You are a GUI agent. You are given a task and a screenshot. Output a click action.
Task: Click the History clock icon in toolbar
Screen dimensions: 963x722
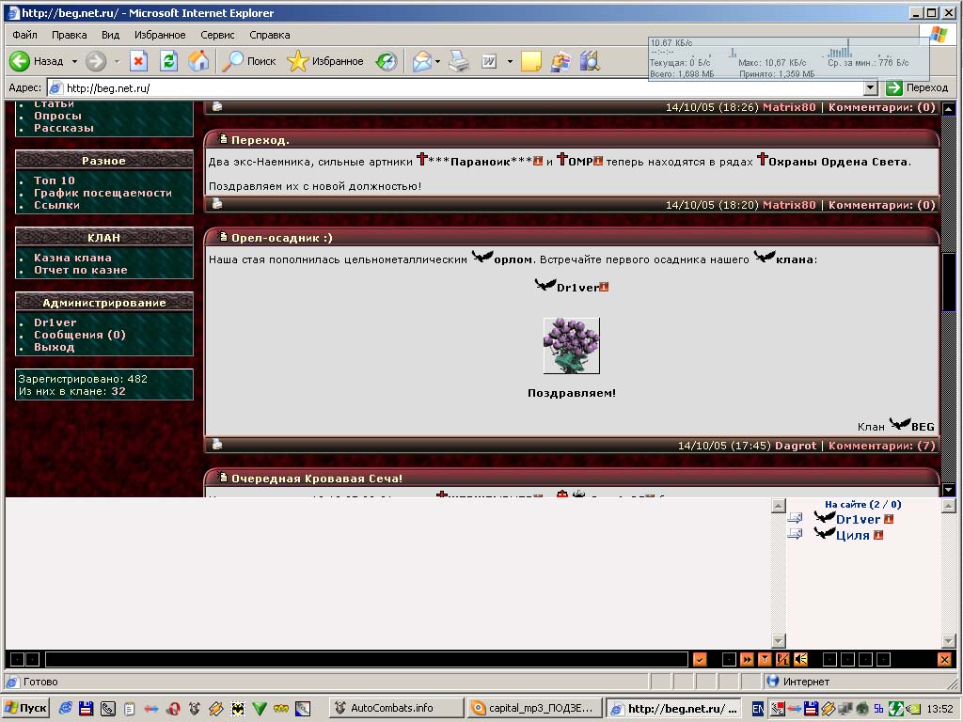pos(387,61)
